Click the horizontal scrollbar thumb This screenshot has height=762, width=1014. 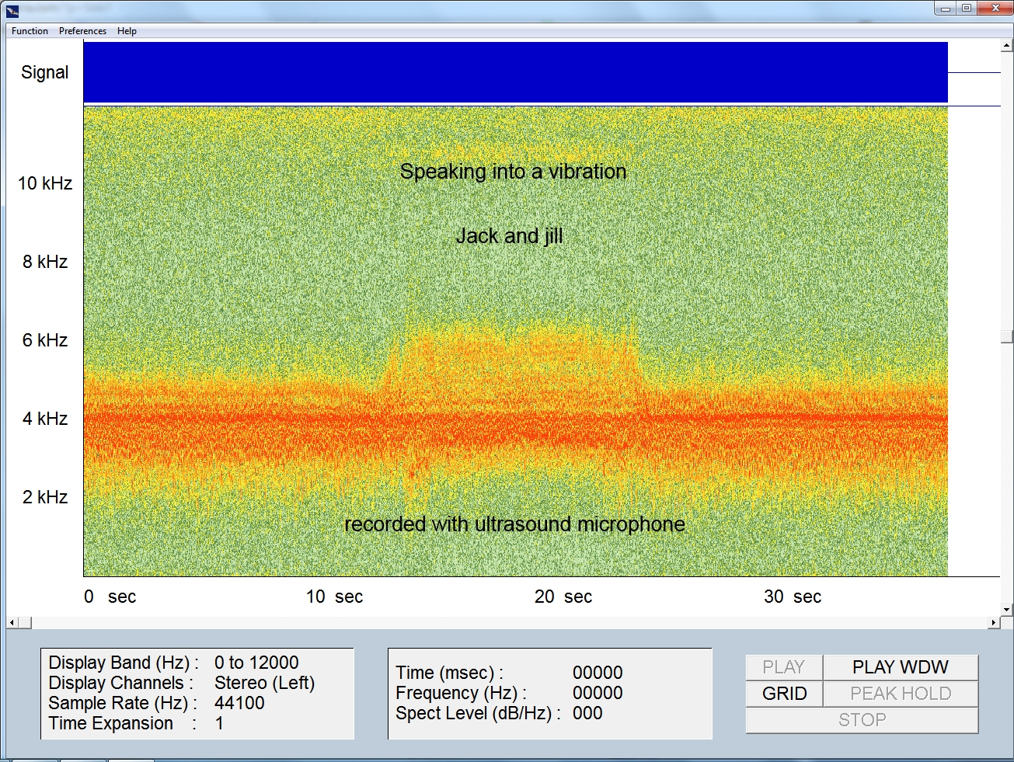(25, 622)
